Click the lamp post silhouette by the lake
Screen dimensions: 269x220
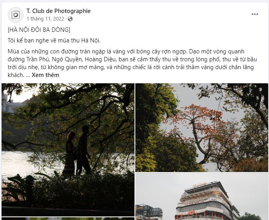[x=30, y=191]
